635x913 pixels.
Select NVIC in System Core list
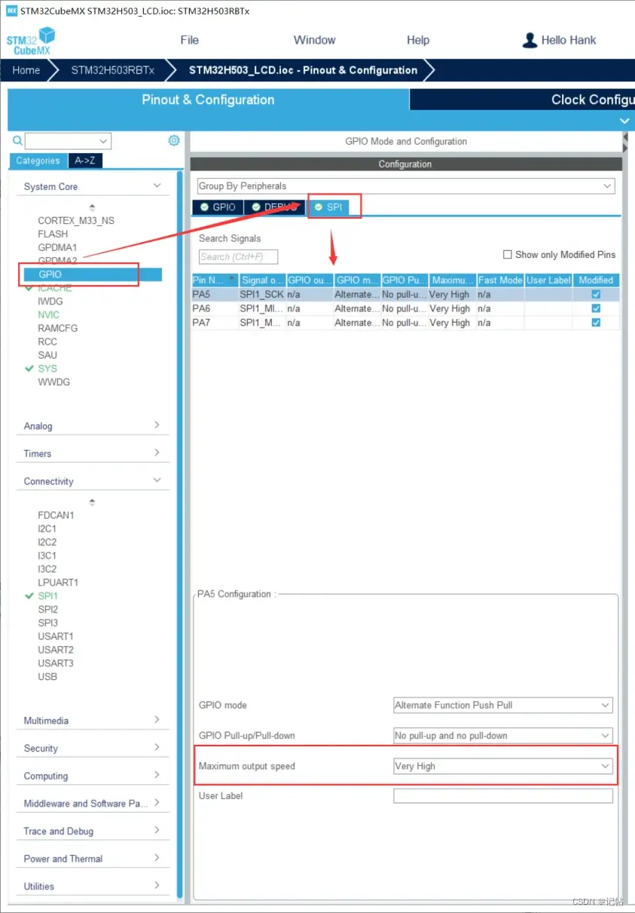(48, 314)
